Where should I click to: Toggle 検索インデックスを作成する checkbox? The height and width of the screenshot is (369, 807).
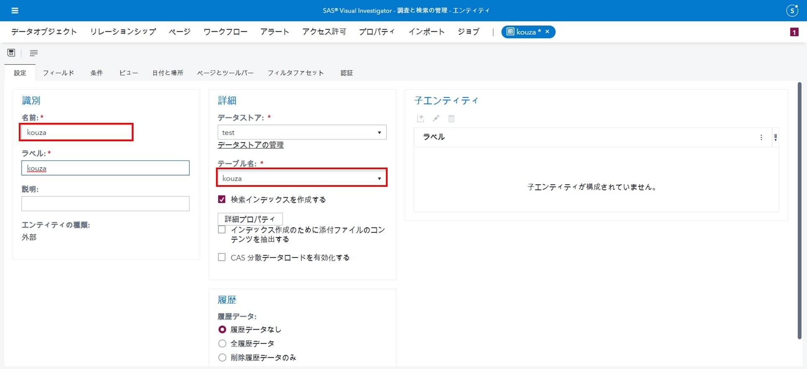222,199
